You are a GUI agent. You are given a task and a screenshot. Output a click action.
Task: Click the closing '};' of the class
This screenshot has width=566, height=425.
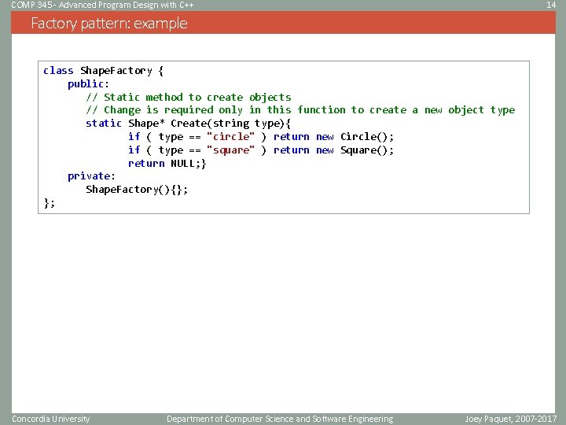click(50, 203)
